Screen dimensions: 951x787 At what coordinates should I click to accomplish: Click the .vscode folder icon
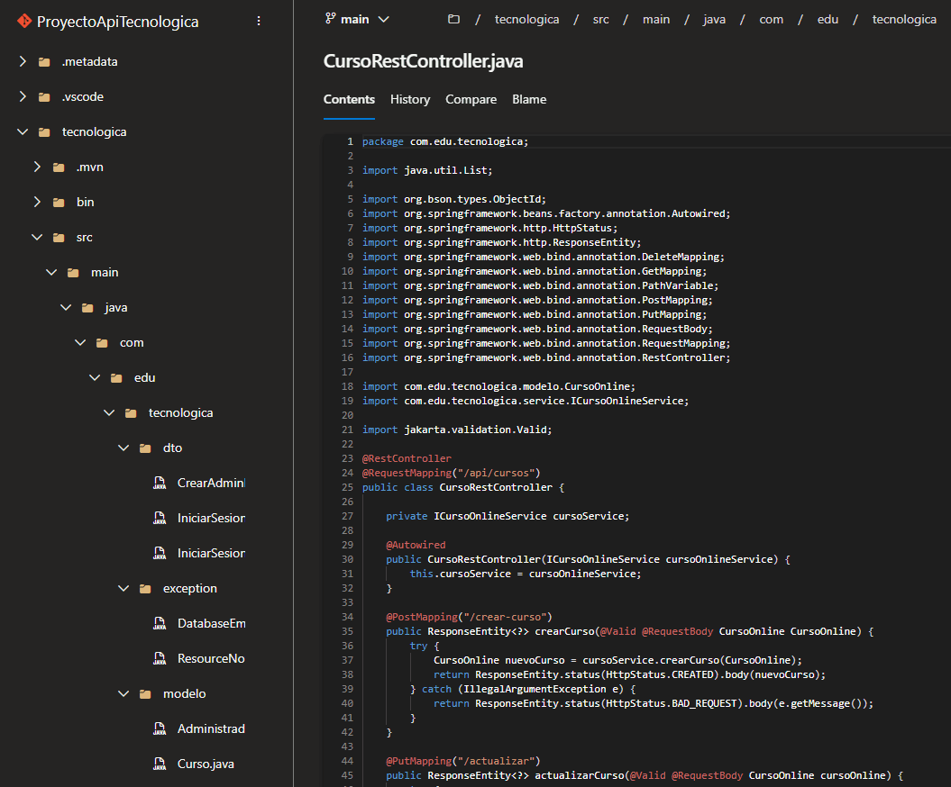[x=44, y=97]
